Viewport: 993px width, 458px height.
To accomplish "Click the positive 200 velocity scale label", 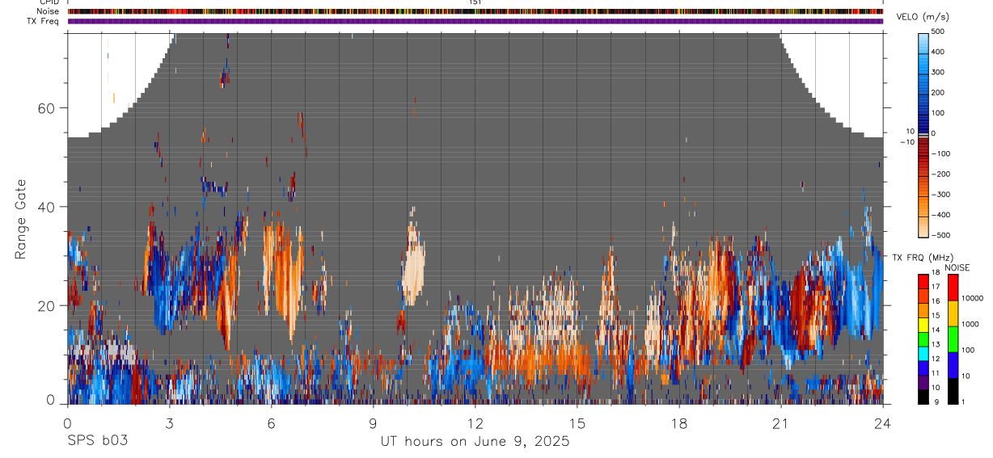I will 938,92.
